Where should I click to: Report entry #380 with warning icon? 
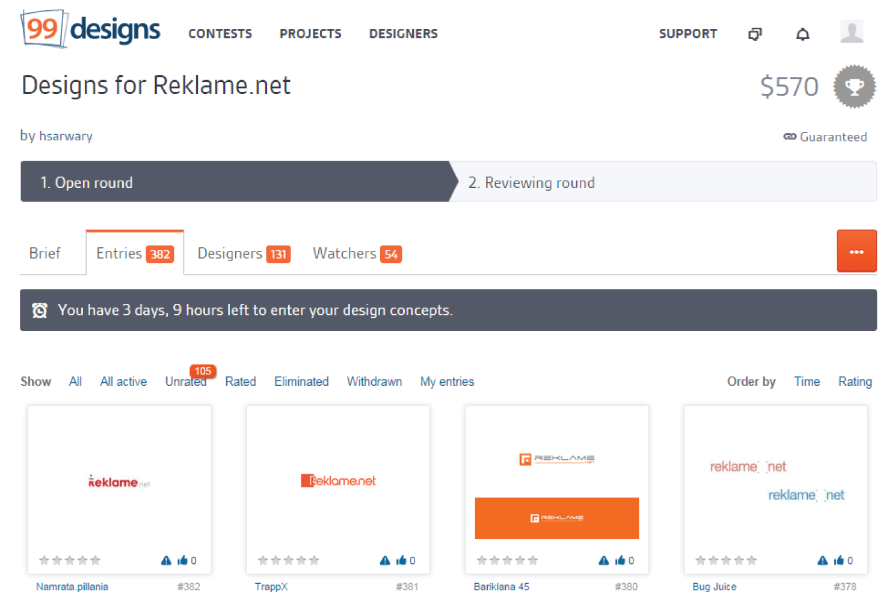pyautogui.click(x=604, y=560)
